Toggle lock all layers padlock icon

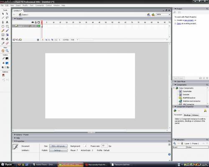tap(36, 22)
